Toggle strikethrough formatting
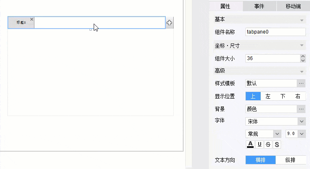310x169 pixels. [268, 145]
